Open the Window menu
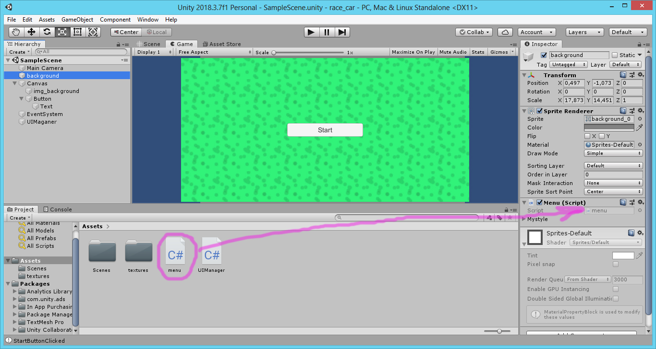The image size is (656, 349). tap(148, 20)
